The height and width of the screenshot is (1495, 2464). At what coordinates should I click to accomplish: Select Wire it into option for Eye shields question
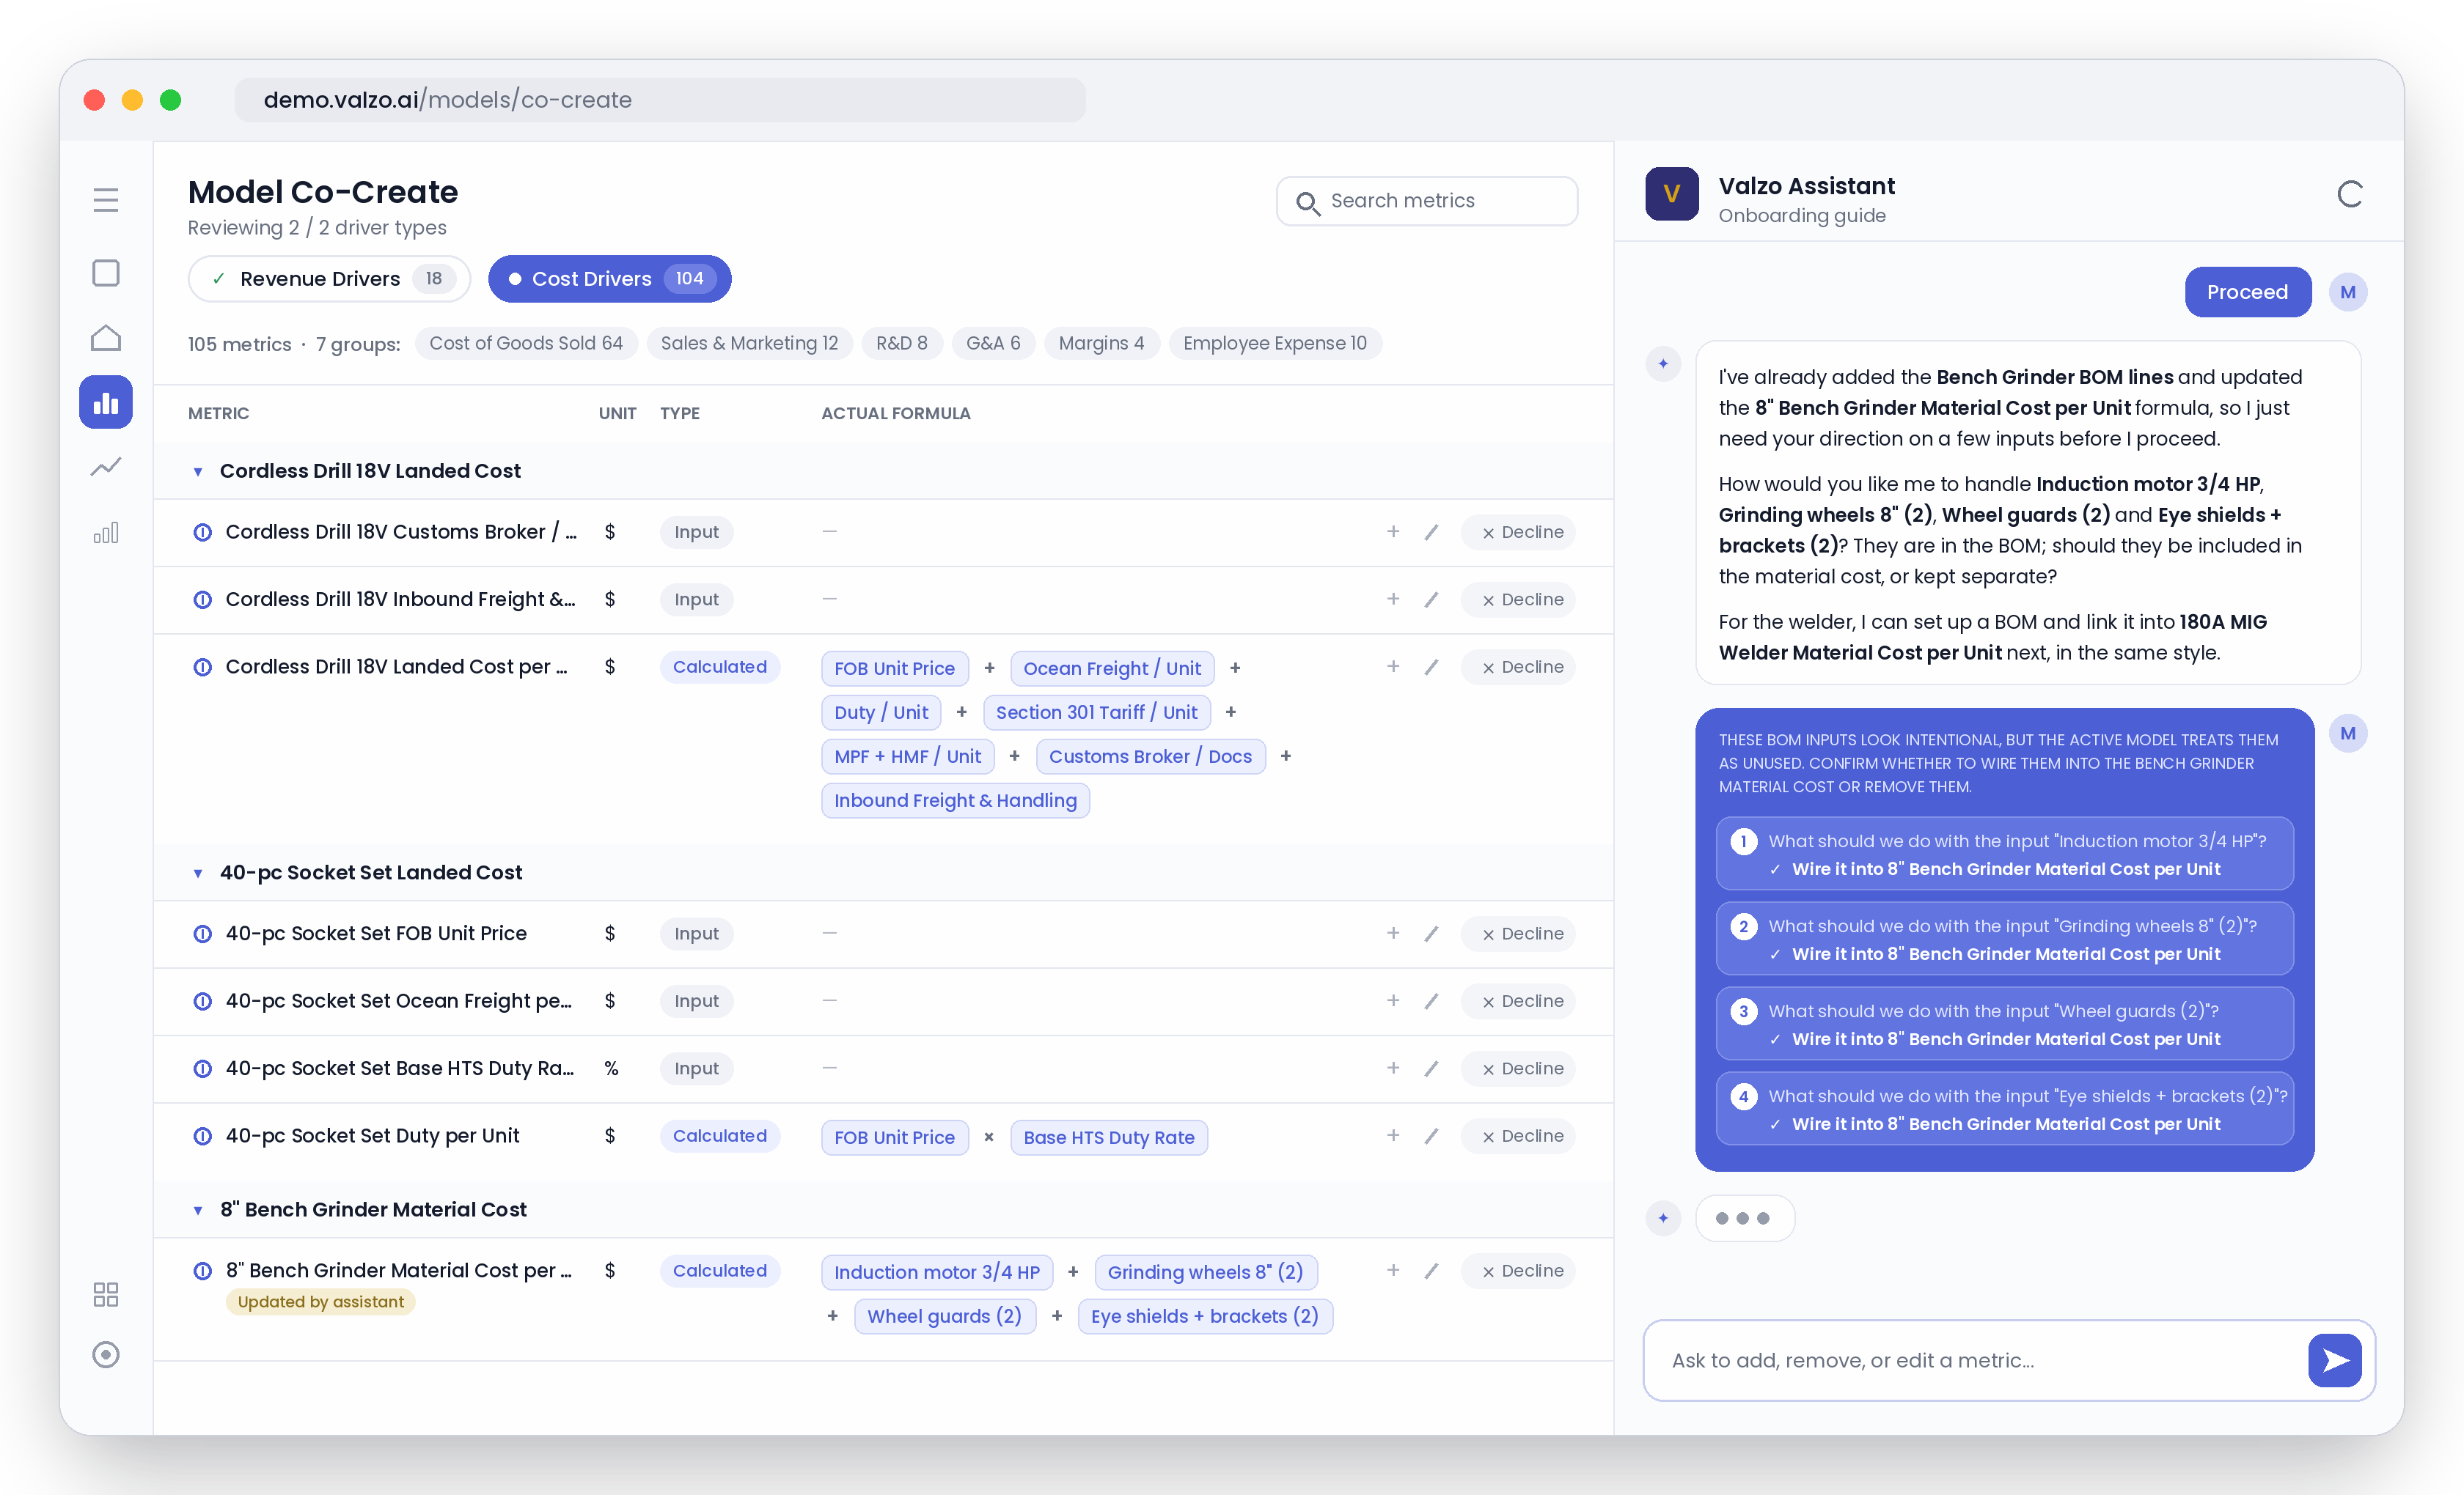click(2006, 1124)
